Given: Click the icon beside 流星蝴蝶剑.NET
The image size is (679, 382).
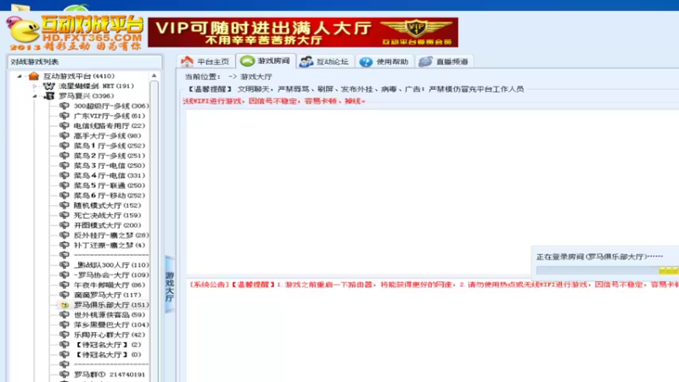Looking at the screenshot, I should point(49,87).
